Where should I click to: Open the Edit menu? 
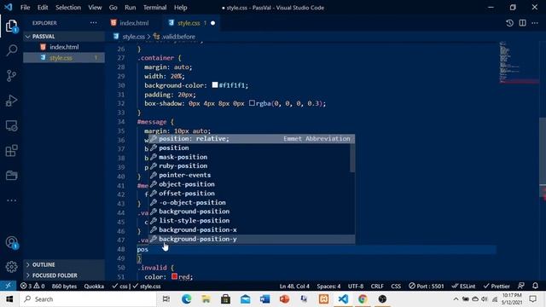click(x=43, y=8)
